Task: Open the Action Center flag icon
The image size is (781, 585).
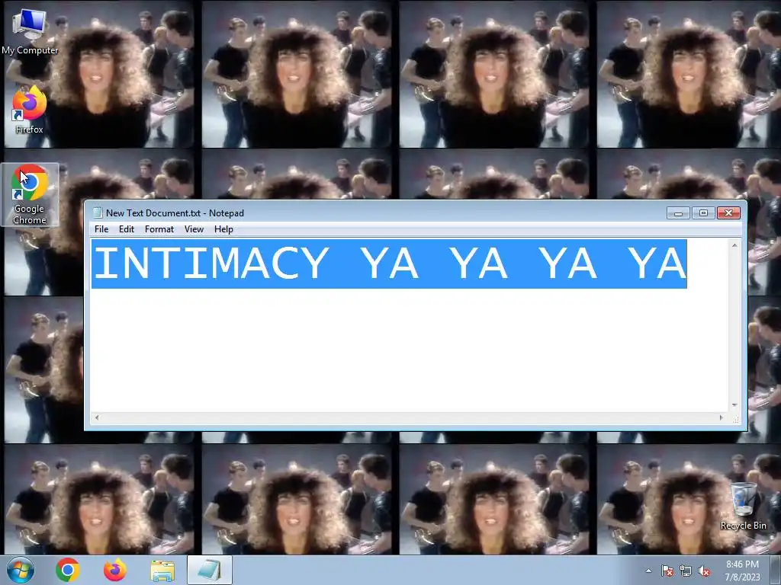Action: 667,571
